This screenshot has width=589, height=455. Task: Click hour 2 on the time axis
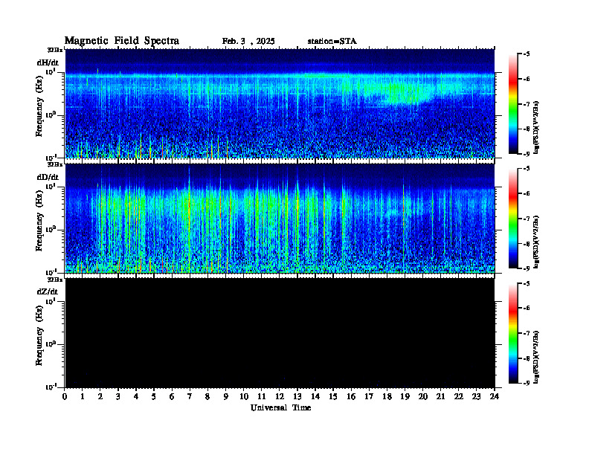click(100, 396)
